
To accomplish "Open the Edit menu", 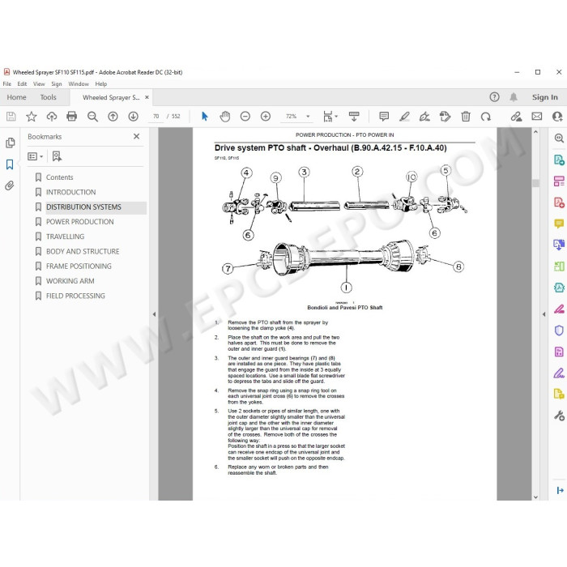I will [22, 84].
